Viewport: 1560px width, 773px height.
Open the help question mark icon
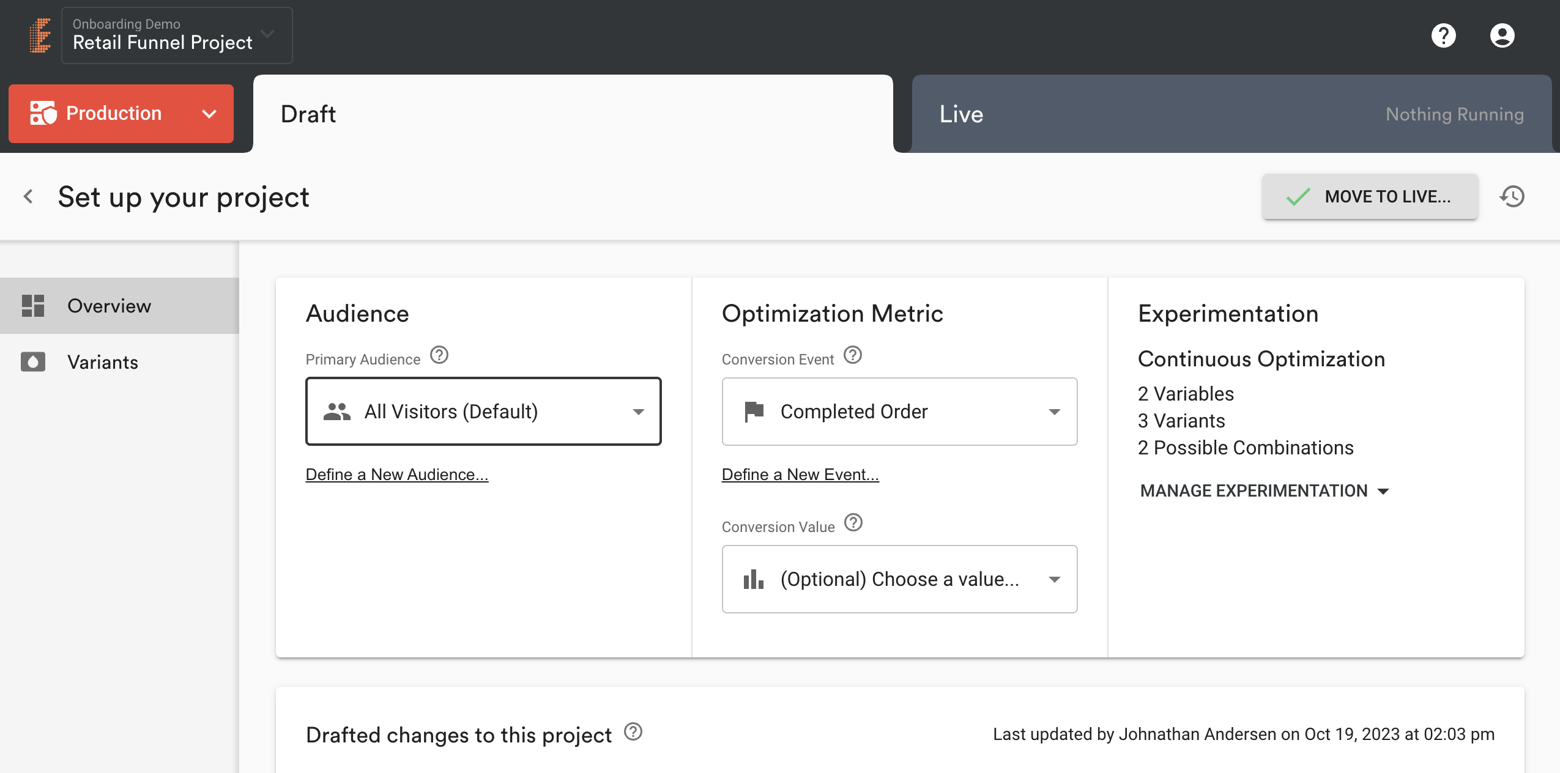(1443, 35)
